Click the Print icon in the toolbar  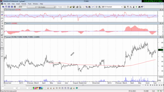77,7
